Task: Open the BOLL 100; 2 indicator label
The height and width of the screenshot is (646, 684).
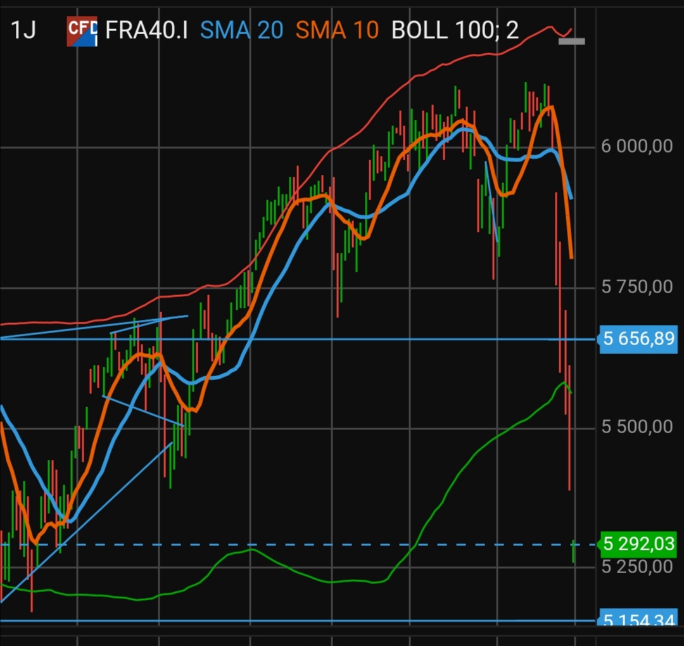Action: click(455, 30)
